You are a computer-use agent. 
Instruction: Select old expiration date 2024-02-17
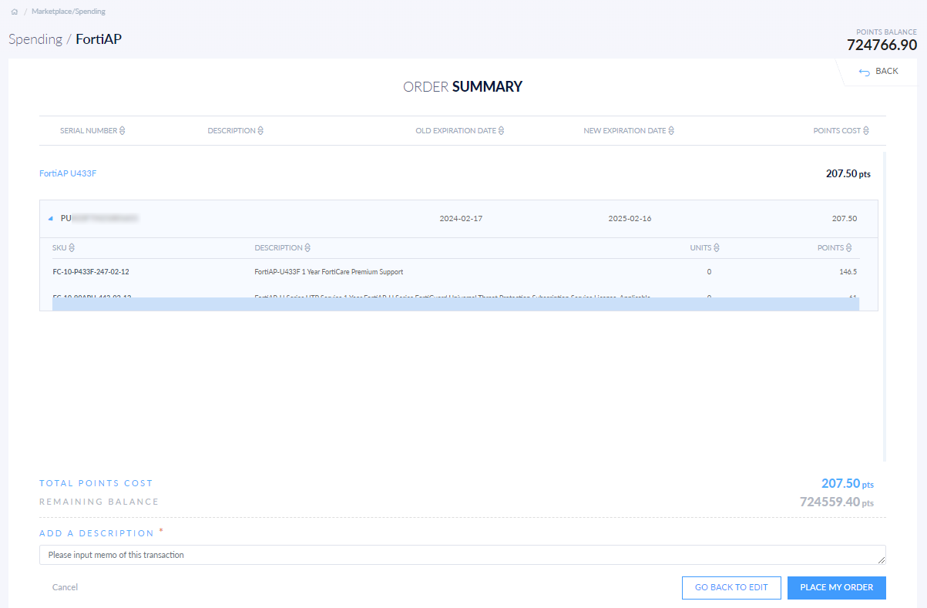click(461, 219)
